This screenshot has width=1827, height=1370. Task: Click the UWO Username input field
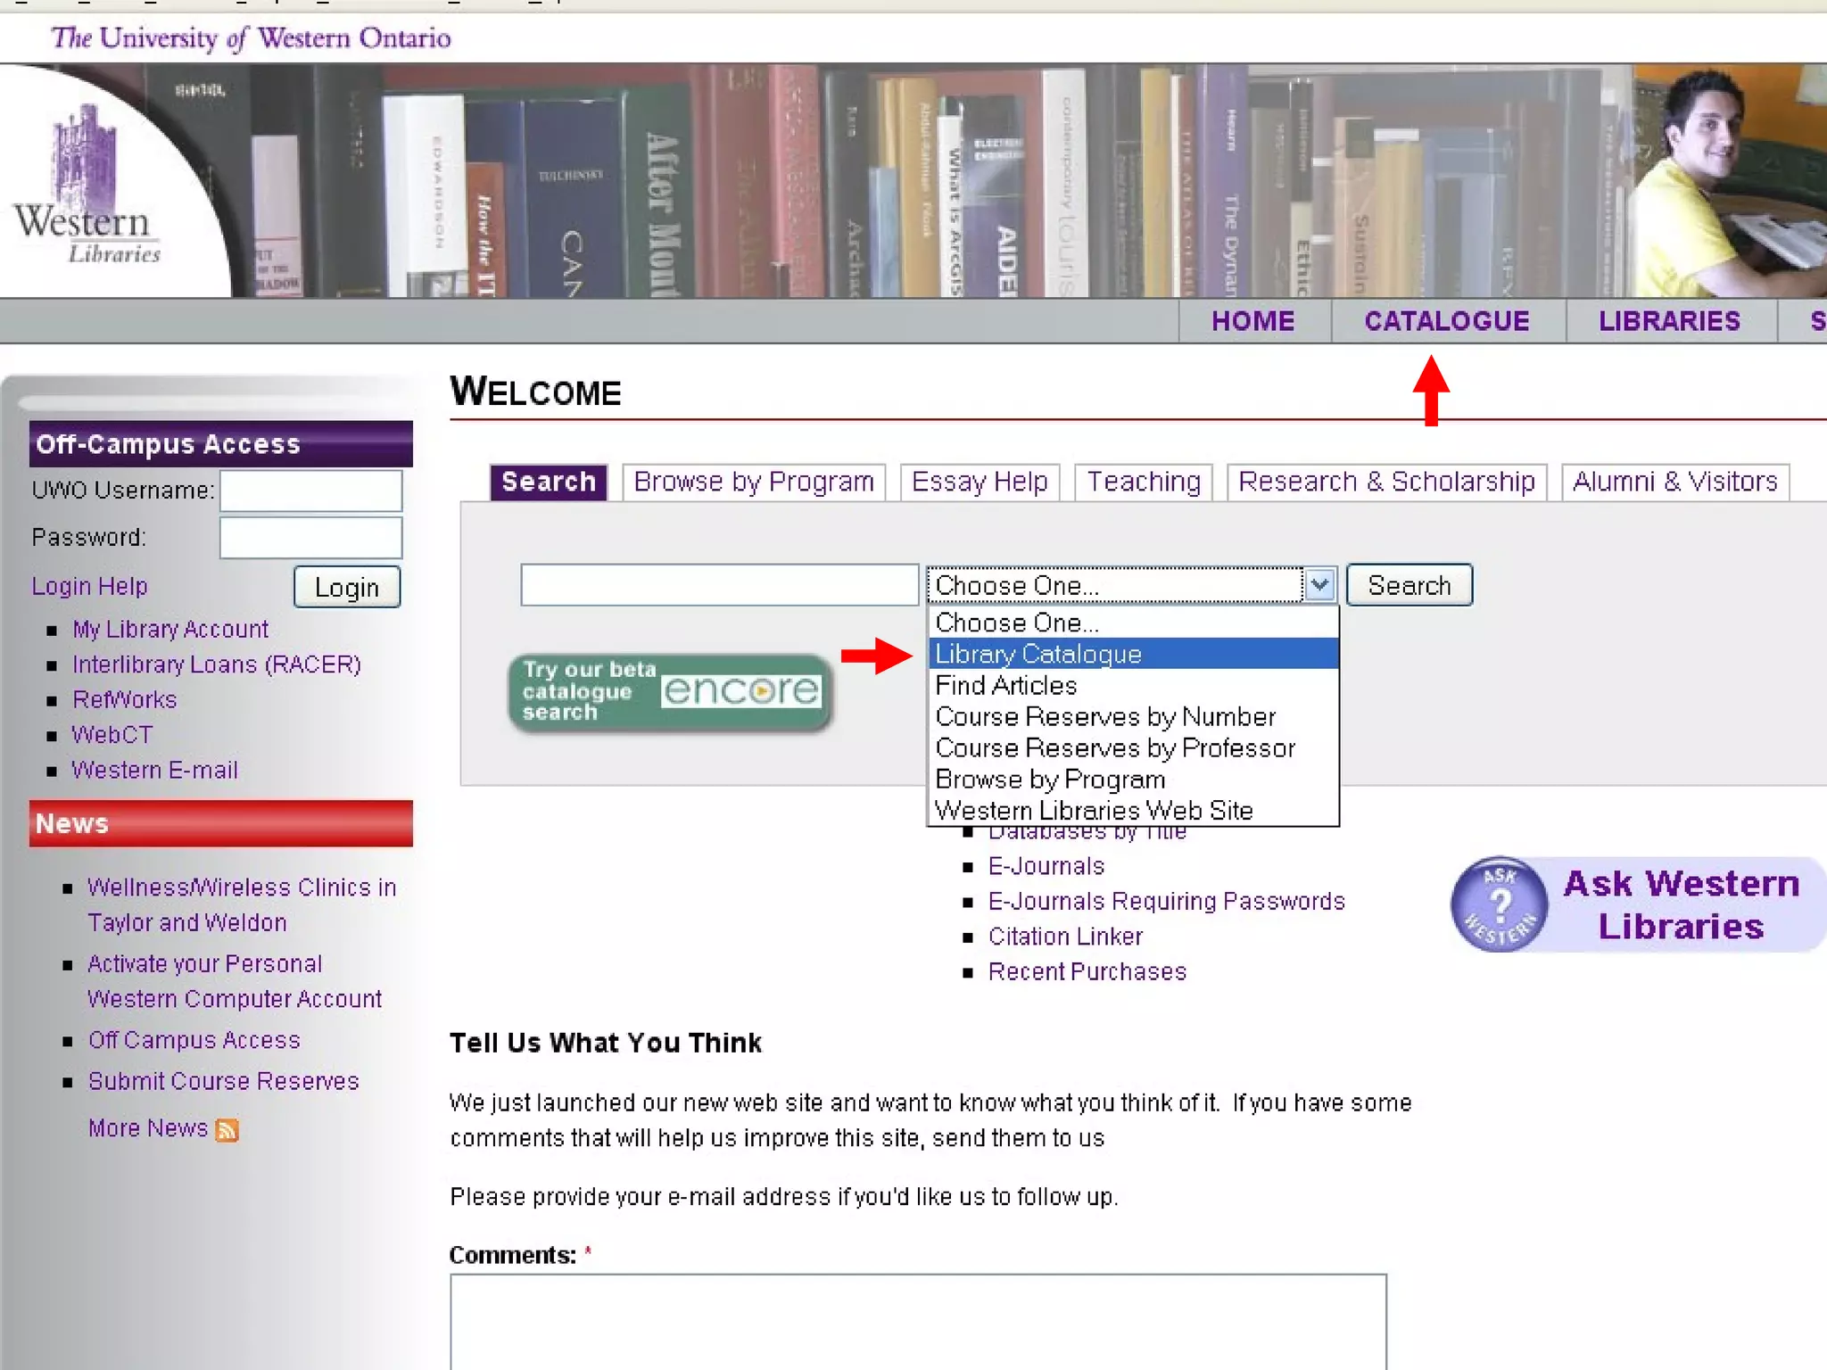[310, 491]
